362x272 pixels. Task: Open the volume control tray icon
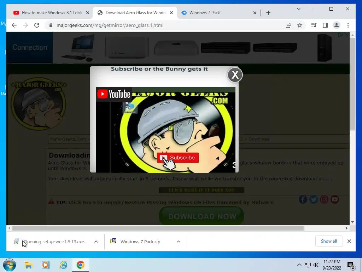(x=316, y=265)
